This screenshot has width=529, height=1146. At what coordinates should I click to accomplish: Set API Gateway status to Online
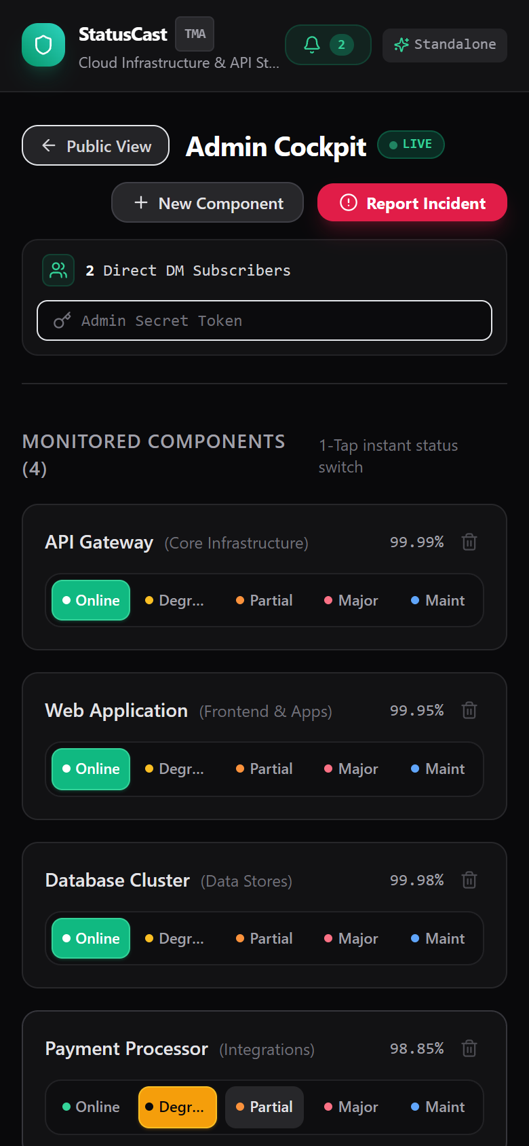click(91, 600)
